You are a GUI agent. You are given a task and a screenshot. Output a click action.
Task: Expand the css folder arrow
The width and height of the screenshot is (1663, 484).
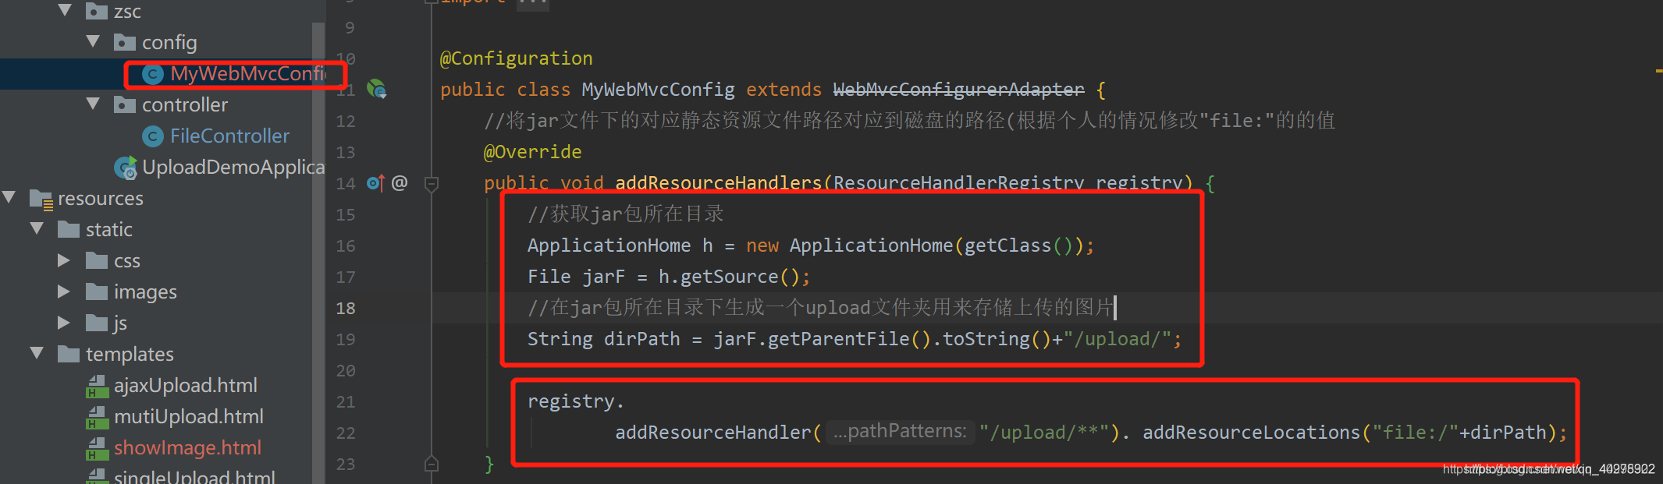click(x=65, y=260)
